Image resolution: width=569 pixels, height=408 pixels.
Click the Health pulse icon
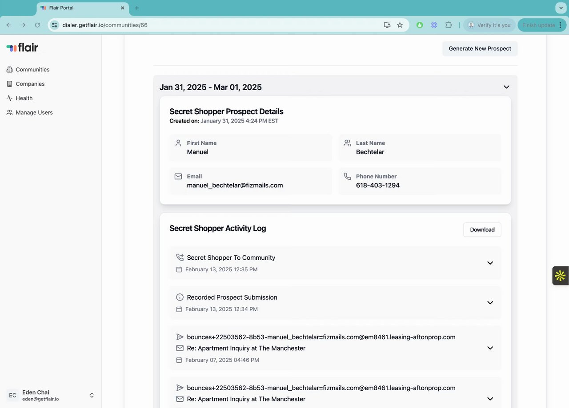point(9,98)
